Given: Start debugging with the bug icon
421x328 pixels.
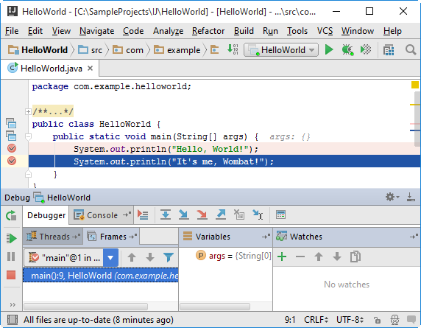Looking at the screenshot, I should pos(347,49).
